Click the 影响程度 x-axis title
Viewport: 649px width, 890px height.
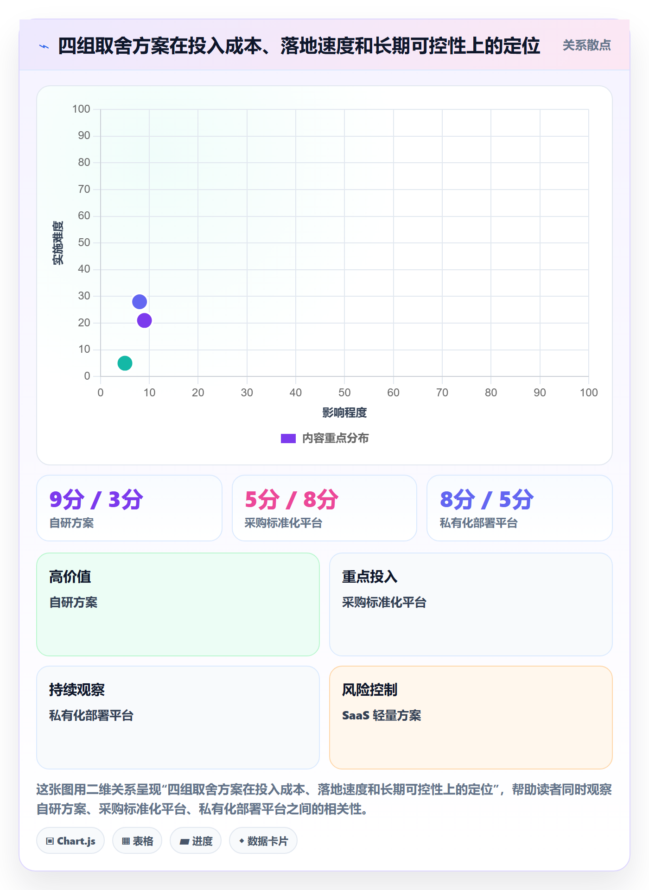point(344,413)
